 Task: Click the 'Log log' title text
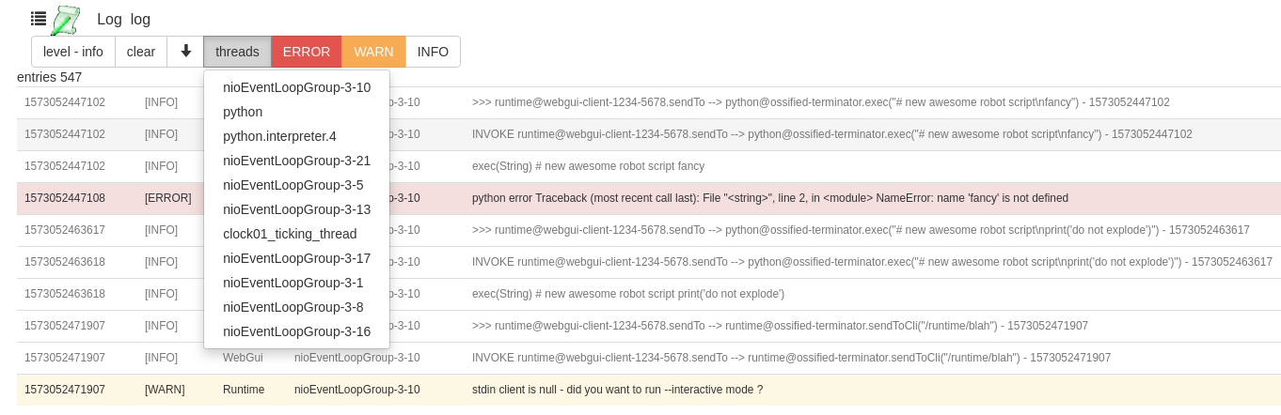click(123, 19)
